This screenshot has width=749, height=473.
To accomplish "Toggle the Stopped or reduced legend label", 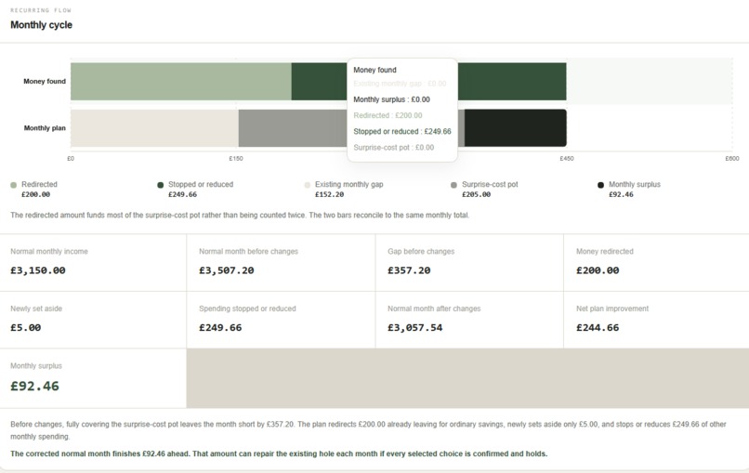I will tap(201, 184).
